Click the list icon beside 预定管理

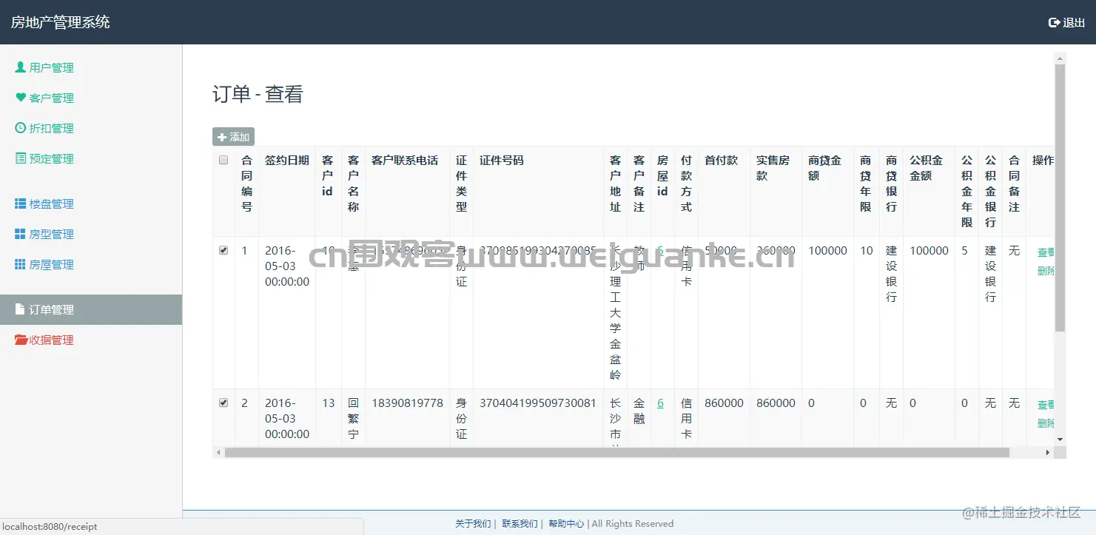(x=21, y=158)
